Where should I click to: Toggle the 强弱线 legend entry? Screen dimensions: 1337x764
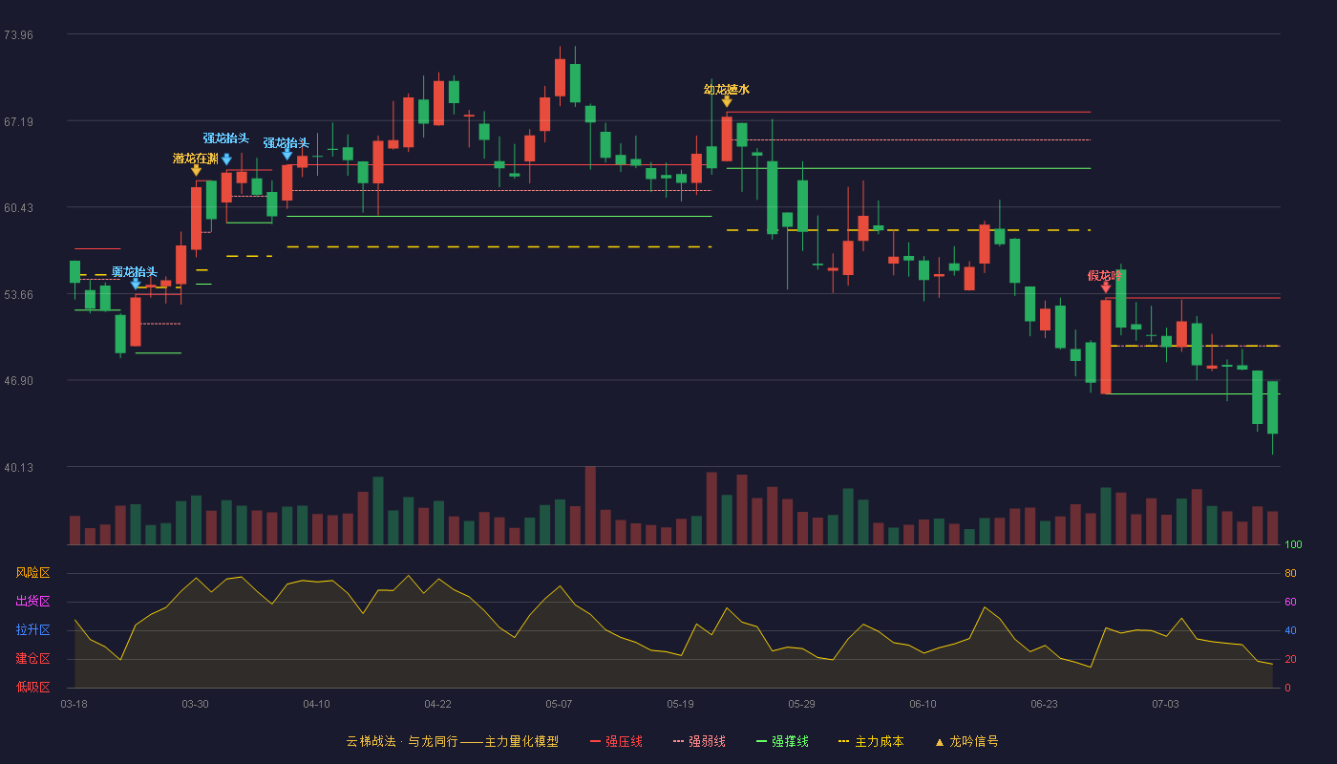[x=699, y=741]
